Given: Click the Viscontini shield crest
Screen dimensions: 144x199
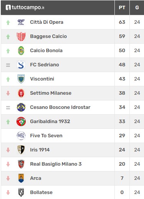Looking at the screenshot, I should click(21, 79).
